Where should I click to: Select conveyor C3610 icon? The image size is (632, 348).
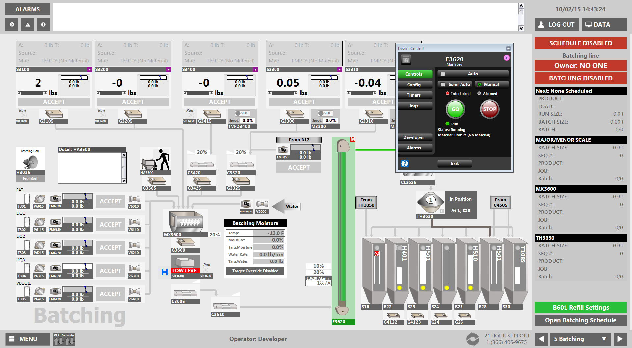click(225, 306)
